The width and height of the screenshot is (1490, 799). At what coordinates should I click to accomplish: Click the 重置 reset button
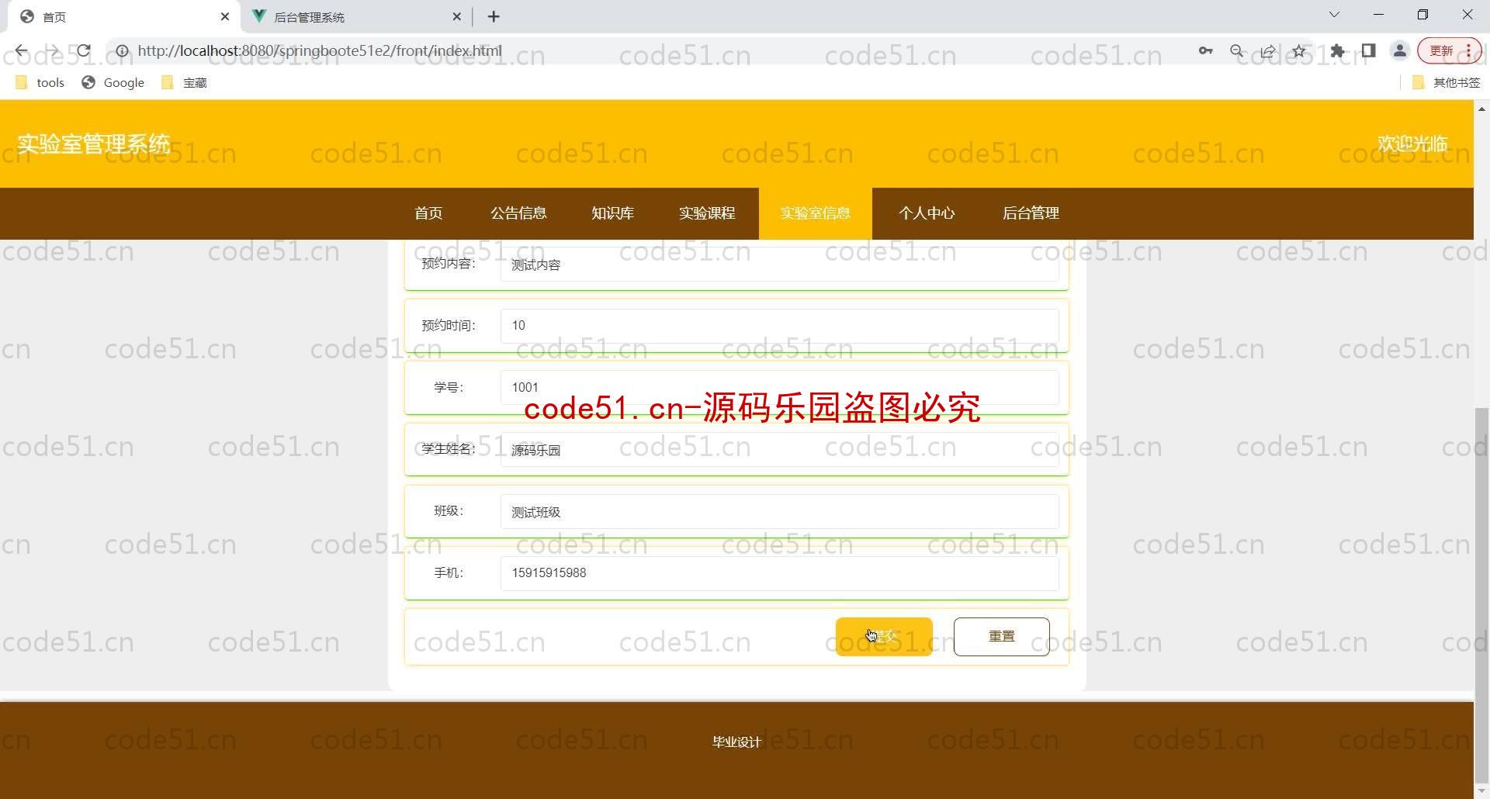tap(1001, 637)
